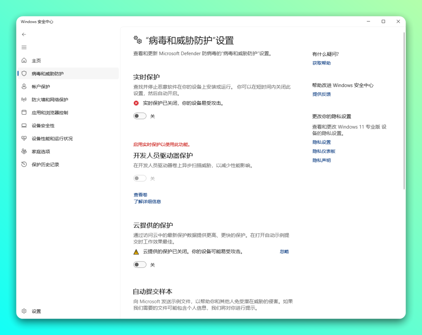Select 家庭选项 from the sidebar

(x=41, y=152)
